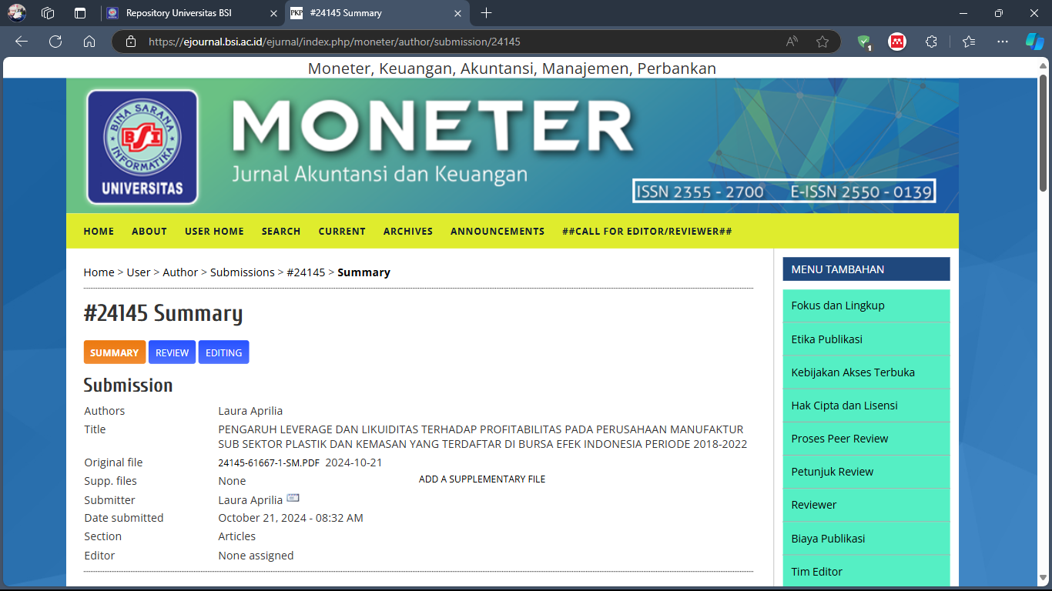Click the browser Back arrow
Image resolution: width=1052 pixels, height=591 pixels.
(x=22, y=42)
